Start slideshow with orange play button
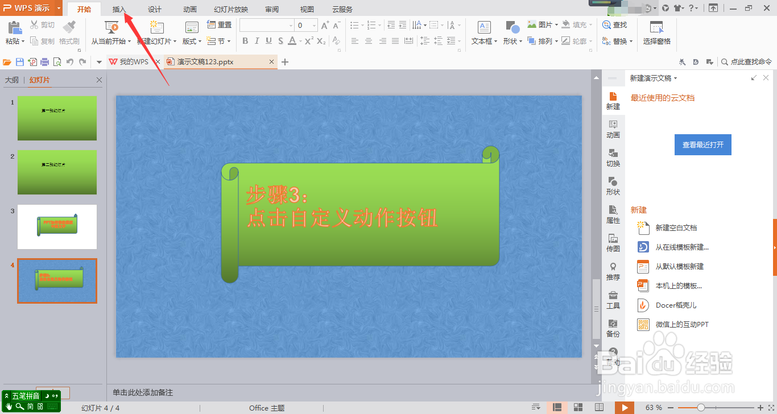 click(625, 407)
